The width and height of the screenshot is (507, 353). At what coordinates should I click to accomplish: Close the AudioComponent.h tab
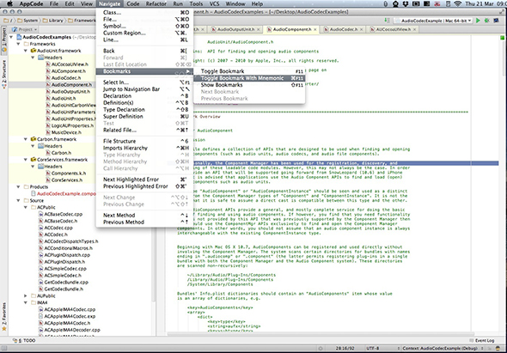pyautogui.click(x=315, y=29)
